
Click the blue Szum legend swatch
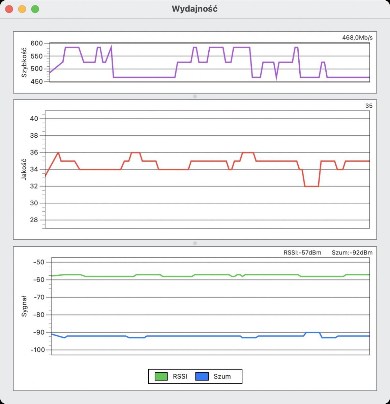coord(202,376)
